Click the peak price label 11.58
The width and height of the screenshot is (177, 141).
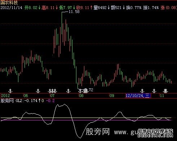coord(74,12)
